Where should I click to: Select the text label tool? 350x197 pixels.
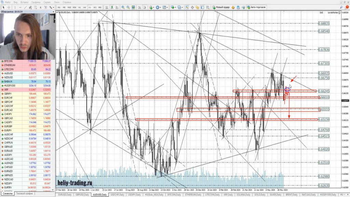tap(40, 7)
